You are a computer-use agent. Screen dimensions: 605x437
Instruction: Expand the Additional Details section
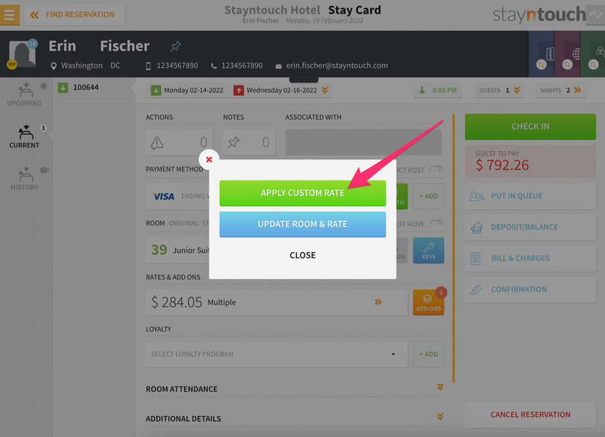coord(295,417)
